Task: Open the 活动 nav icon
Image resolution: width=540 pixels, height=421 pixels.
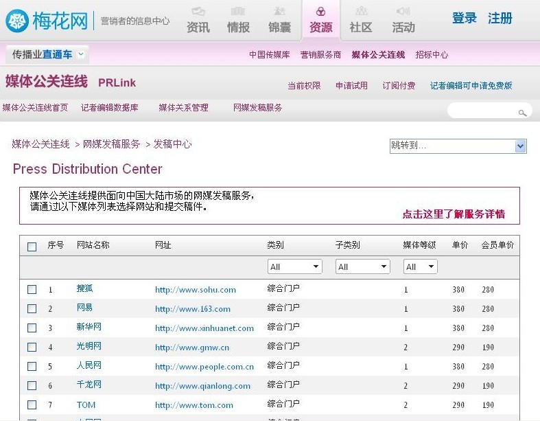Action: 403,12
